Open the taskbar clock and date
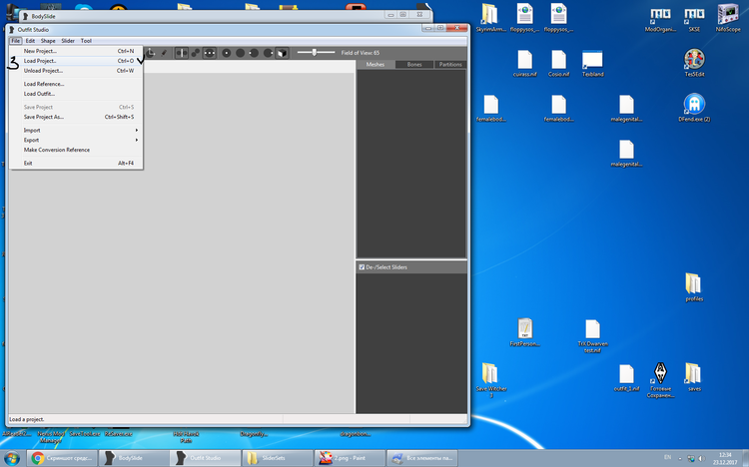Image resolution: width=749 pixels, height=467 pixels. click(725, 459)
